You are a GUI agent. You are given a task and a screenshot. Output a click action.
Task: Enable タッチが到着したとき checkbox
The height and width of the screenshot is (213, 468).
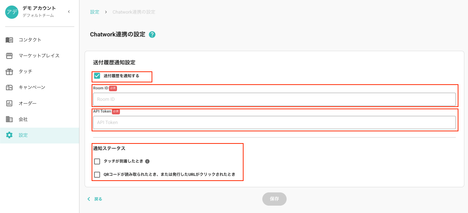click(97, 161)
